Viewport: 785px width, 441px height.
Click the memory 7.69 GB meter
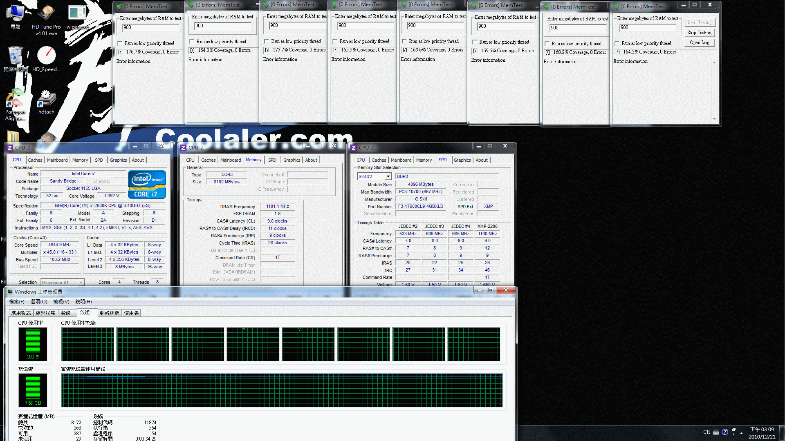click(x=33, y=390)
